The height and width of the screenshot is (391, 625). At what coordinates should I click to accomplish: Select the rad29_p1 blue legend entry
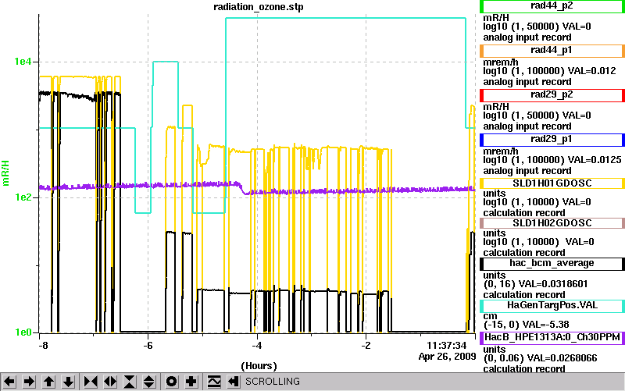click(552, 140)
